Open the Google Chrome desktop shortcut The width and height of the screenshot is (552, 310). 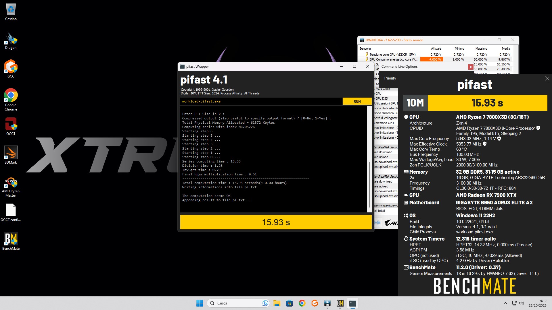pos(11,100)
